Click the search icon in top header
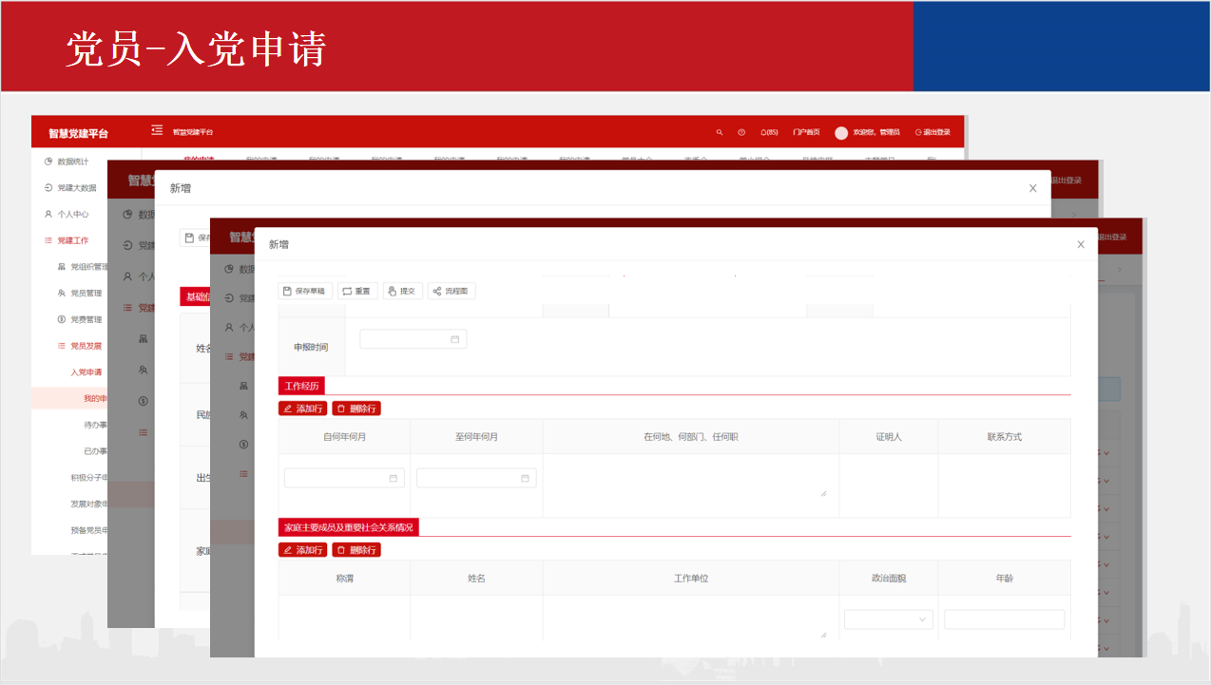Image resolution: width=1211 pixels, height=685 pixels. [x=719, y=132]
